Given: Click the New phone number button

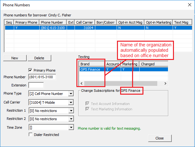Looking at the screenshot, I should click(15, 58).
